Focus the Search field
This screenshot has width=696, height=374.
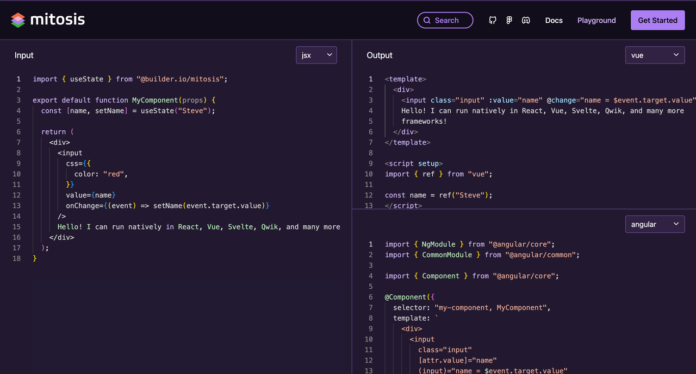tap(445, 20)
